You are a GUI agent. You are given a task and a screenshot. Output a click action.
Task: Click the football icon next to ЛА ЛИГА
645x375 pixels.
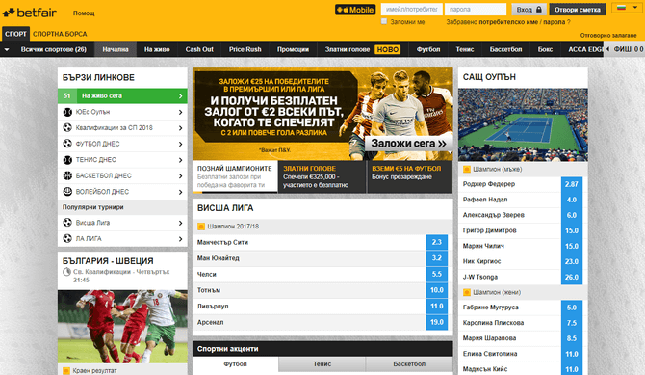click(x=67, y=239)
